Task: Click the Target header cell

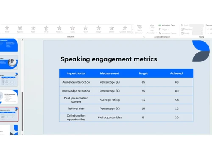Action: pyautogui.click(x=143, y=73)
